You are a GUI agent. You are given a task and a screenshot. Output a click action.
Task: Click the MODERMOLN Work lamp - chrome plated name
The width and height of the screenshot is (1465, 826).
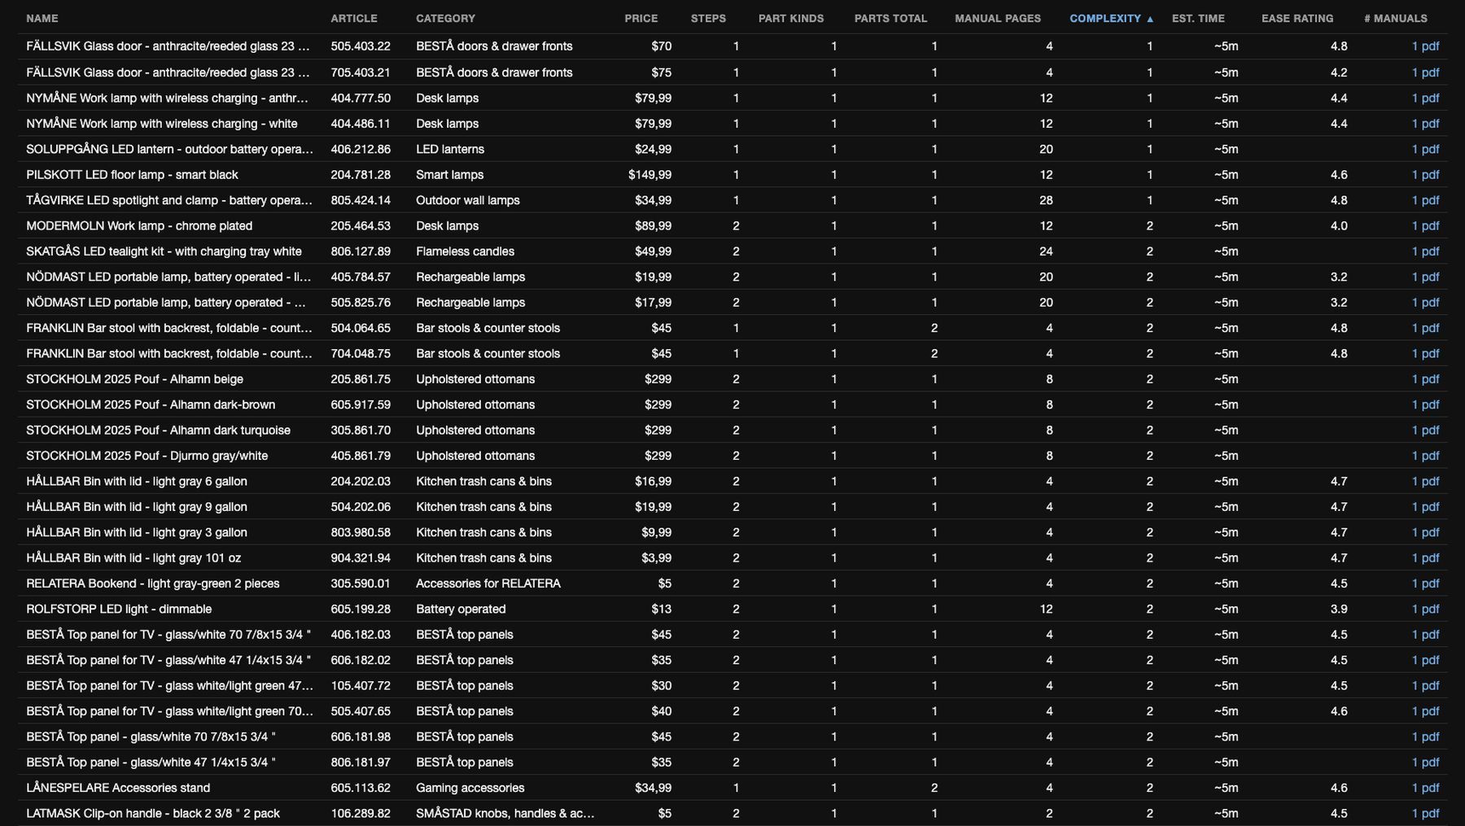(139, 225)
